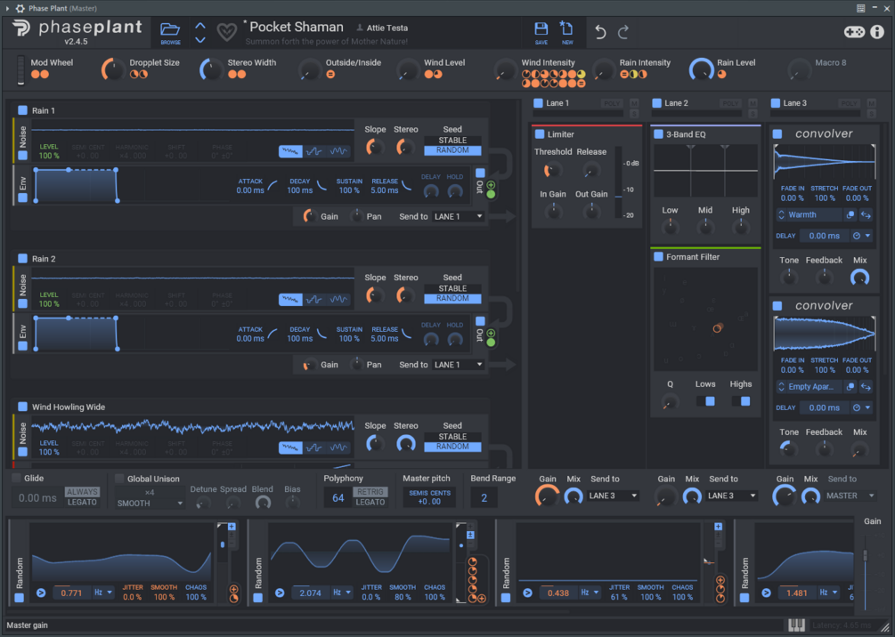Click the redo arrow icon
895x637 pixels.
[x=623, y=32]
